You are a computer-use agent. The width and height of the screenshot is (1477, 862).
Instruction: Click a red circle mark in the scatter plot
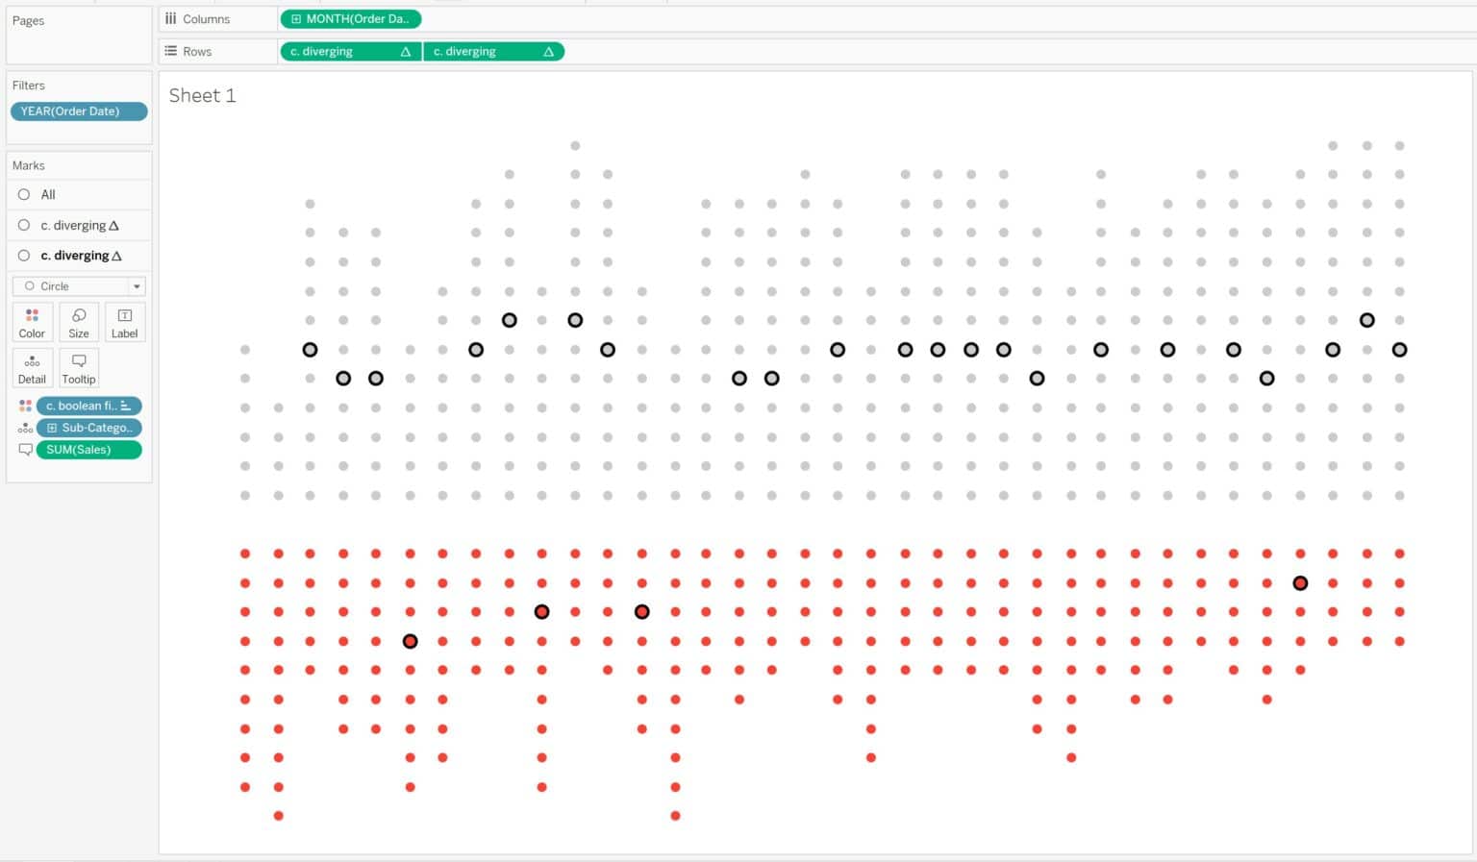(x=245, y=554)
